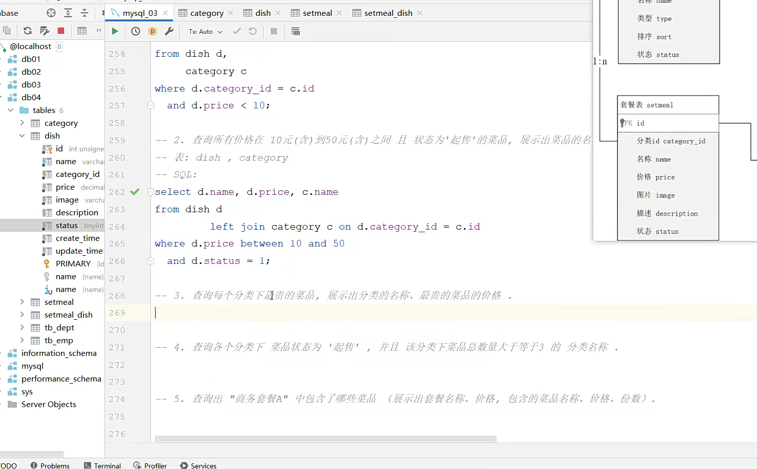Collapse the tables folder
757x469 pixels.
click(x=11, y=110)
